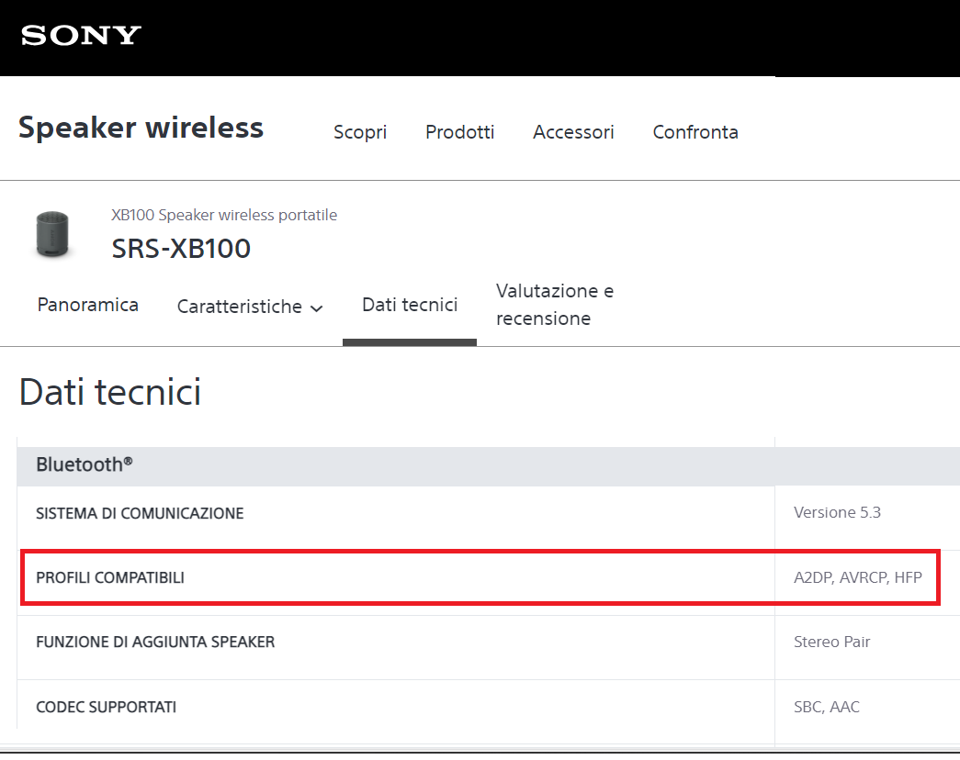Open the Scopri menu item

pyautogui.click(x=360, y=132)
